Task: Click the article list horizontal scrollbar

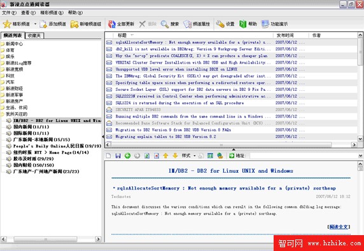Action: (x=221, y=145)
